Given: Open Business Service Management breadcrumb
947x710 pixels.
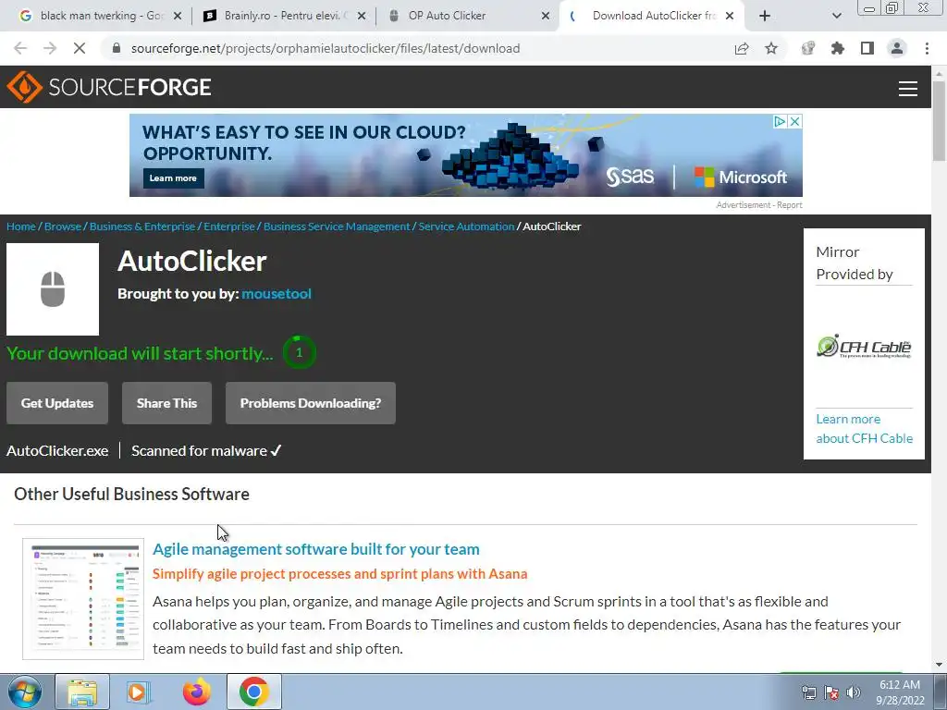Looking at the screenshot, I should (337, 226).
